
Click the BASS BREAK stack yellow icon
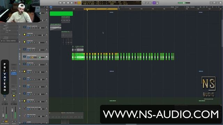pos(24,101)
